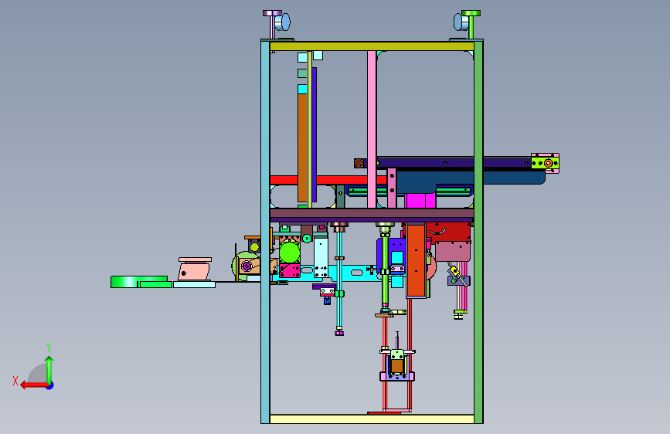Screen dimensions: 670x434
Task: Select the teal left vertical frame post
Action: [265, 232]
